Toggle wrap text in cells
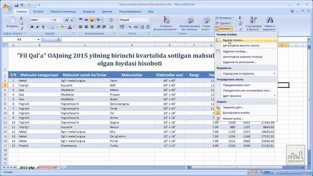The height and width of the screenshot is (176, 313). pyautogui.click(x=111, y=20)
